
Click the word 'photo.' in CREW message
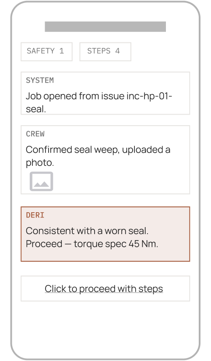coord(40,163)
